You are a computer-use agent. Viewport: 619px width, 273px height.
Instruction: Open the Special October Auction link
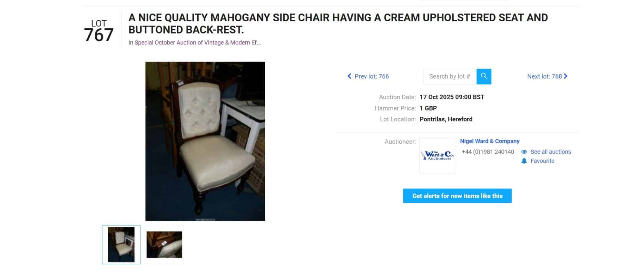(x=198, y=43)
